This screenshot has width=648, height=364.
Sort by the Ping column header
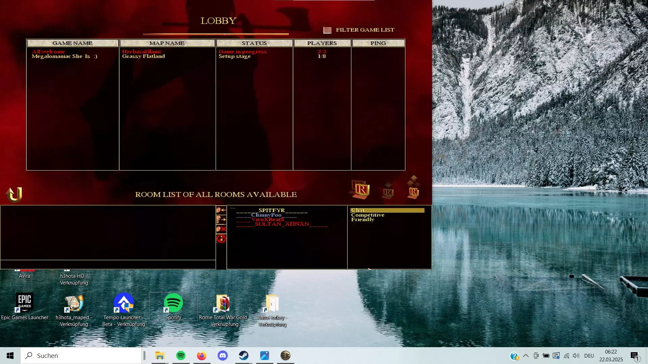pyautogui.click(x=378, y=43)
